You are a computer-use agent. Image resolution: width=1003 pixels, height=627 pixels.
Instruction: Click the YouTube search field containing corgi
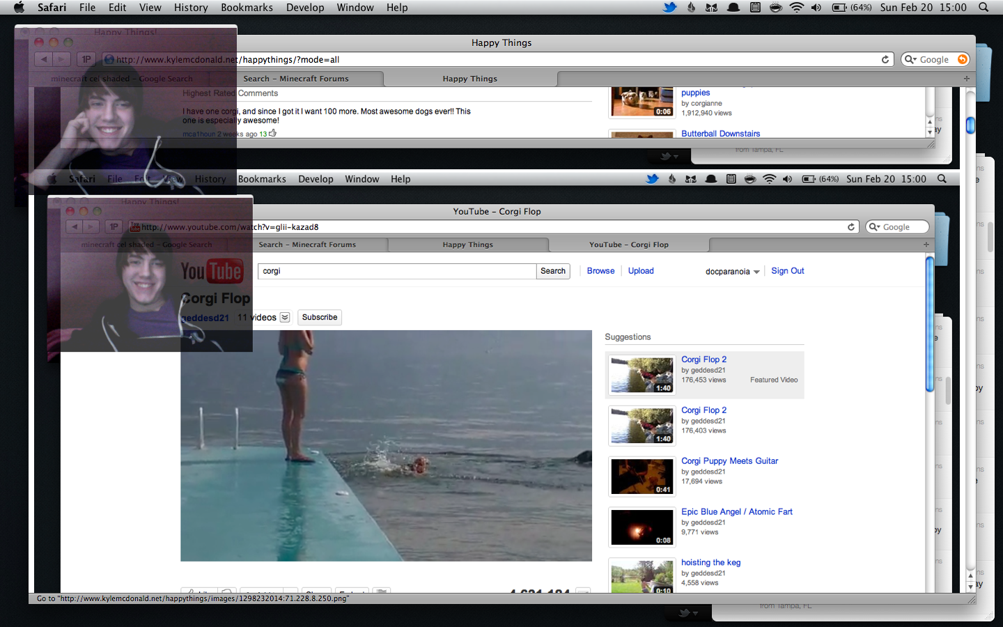coord(396,271)
